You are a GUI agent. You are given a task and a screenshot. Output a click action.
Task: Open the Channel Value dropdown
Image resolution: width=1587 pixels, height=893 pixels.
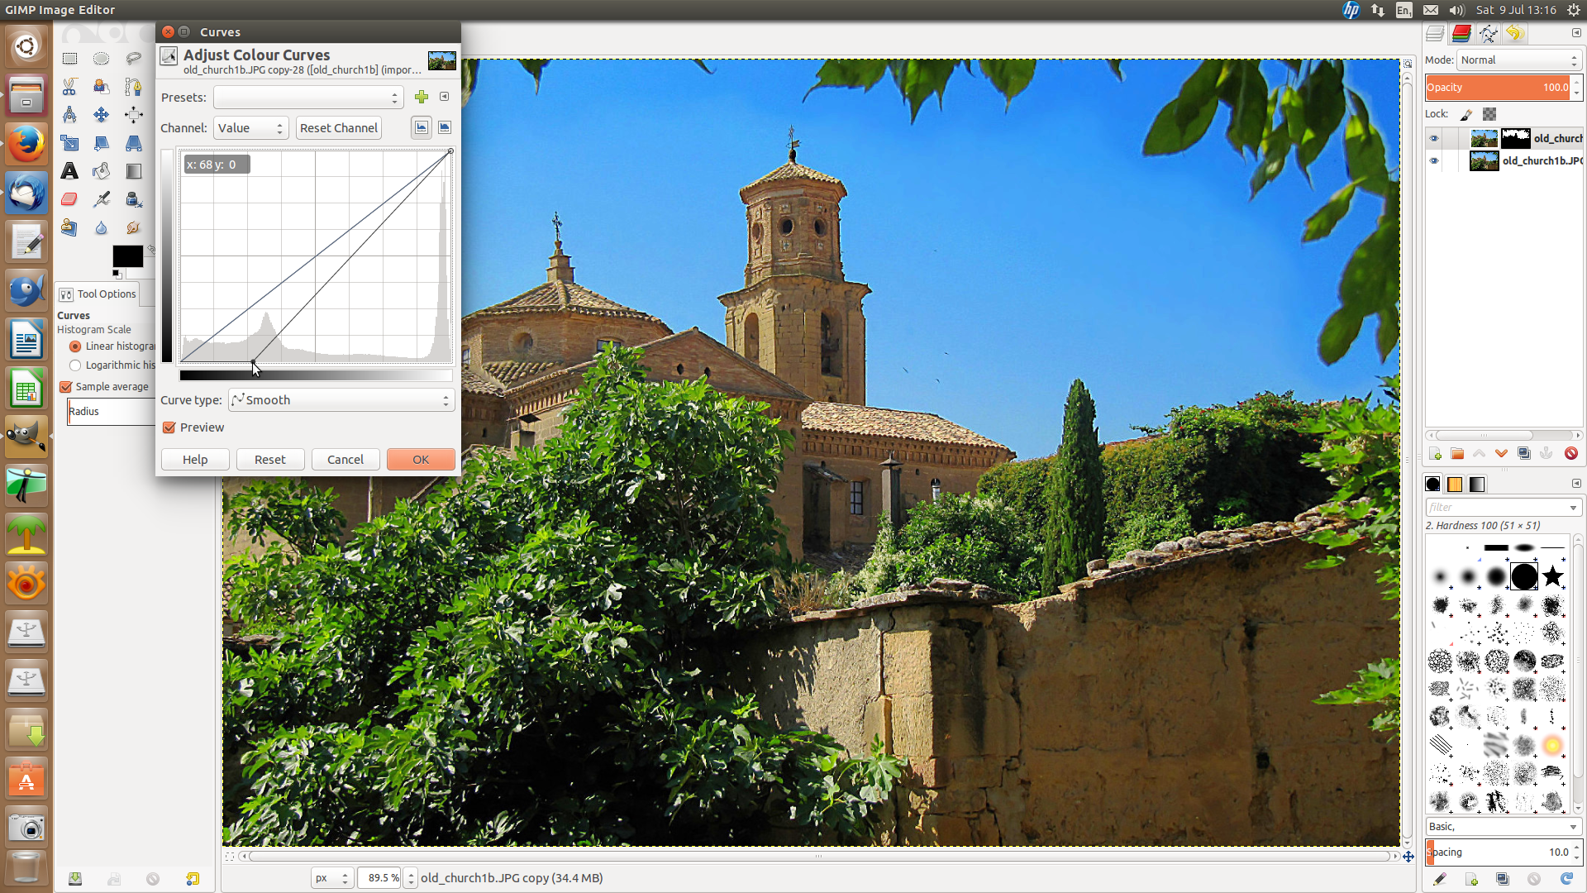250,128
